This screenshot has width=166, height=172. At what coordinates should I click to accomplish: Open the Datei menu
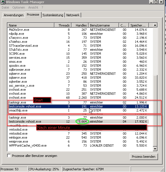pyautogui.click(x=5, y=7)
